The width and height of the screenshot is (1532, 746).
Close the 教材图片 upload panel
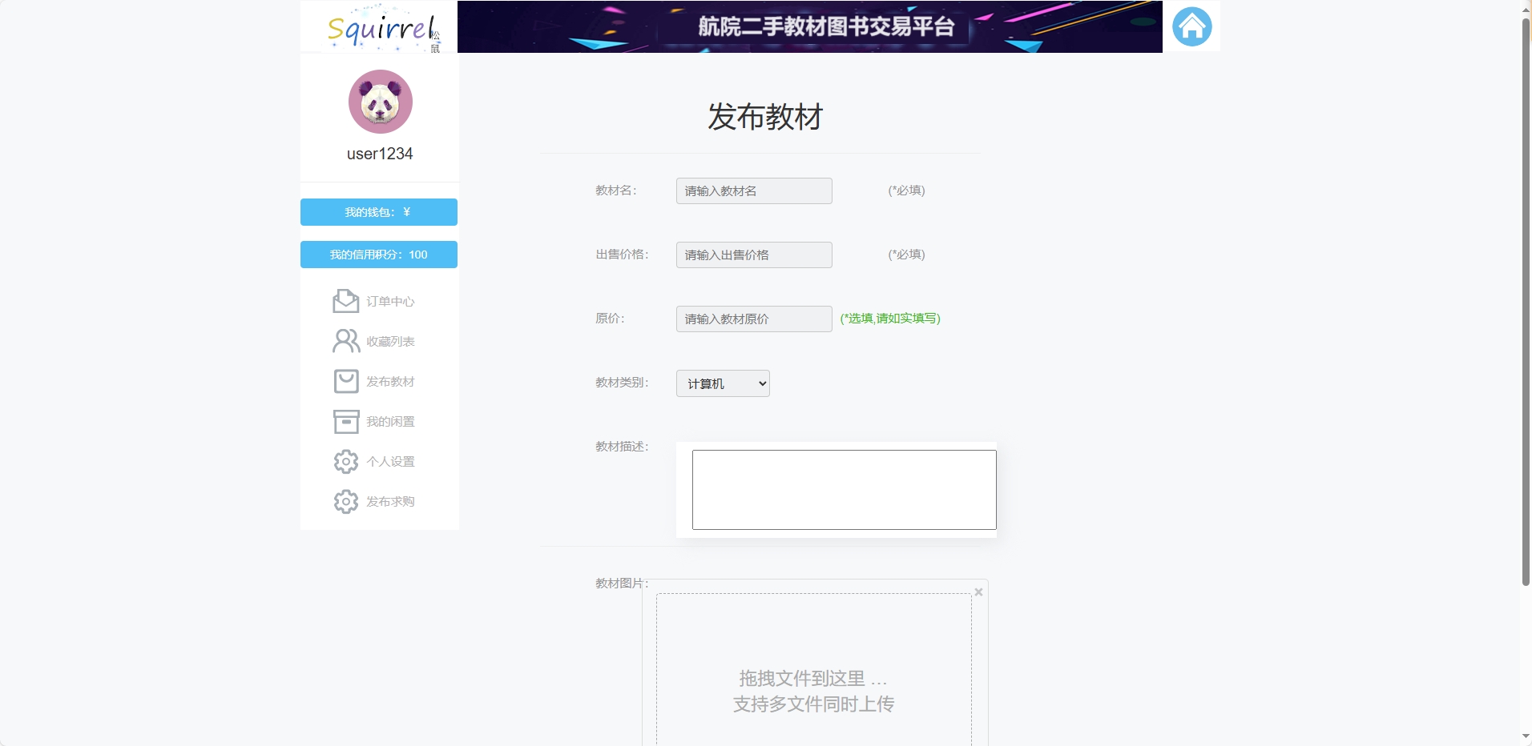(x=979, y=592)
